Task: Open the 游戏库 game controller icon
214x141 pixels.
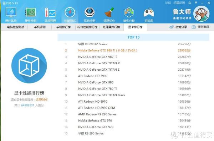Action: (149, 15)
